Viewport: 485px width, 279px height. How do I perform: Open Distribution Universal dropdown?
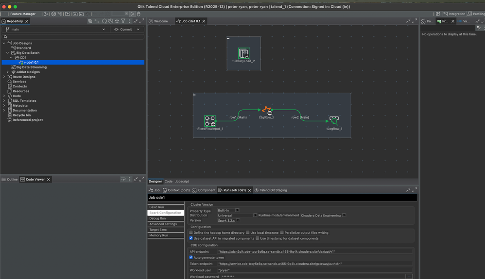(x=255, y=215)
